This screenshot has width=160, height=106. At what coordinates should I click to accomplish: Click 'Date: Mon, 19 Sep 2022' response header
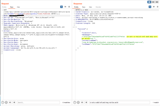tap(93, 16)
